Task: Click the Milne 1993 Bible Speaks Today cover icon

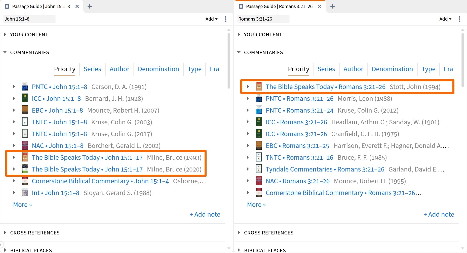Action: [25, 157]
